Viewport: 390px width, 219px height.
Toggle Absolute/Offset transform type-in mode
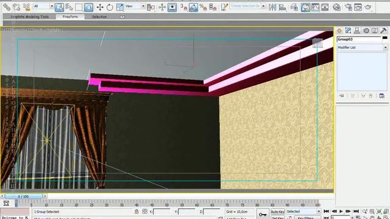[145, 212]
